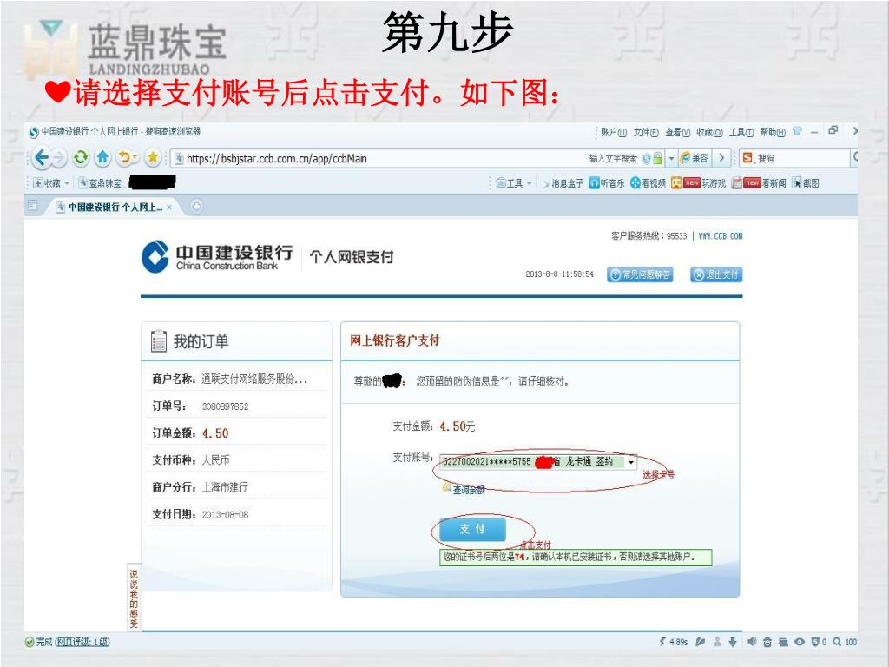889x667 pixels.
Task: Open the 帮助(H) menu
Action: click(x=773, y=132)
